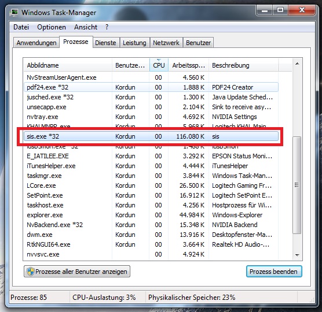Select the nvvsvc.exe process
Image resolution: width=322 pixels, height=312 pixels.
151,254
